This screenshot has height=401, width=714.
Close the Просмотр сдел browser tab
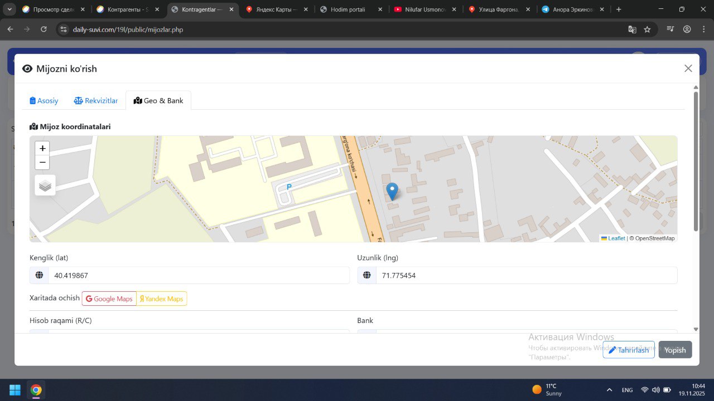click(82, 9)
